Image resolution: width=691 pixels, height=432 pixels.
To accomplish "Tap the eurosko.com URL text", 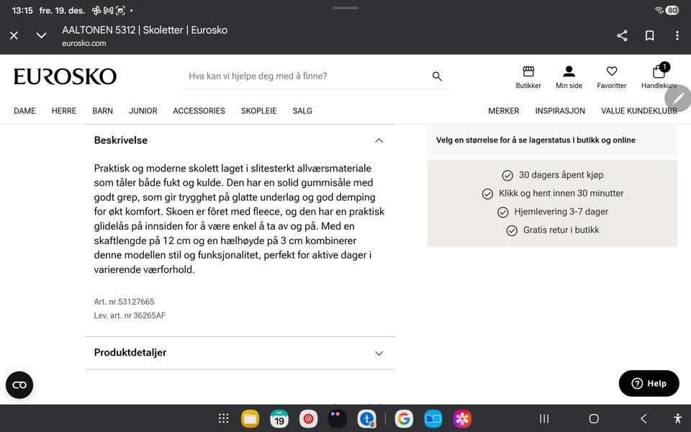I will [x=83, y=43].
